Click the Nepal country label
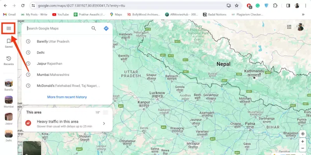Viewport: 311px width, 155px height. (x=224, y=64)
